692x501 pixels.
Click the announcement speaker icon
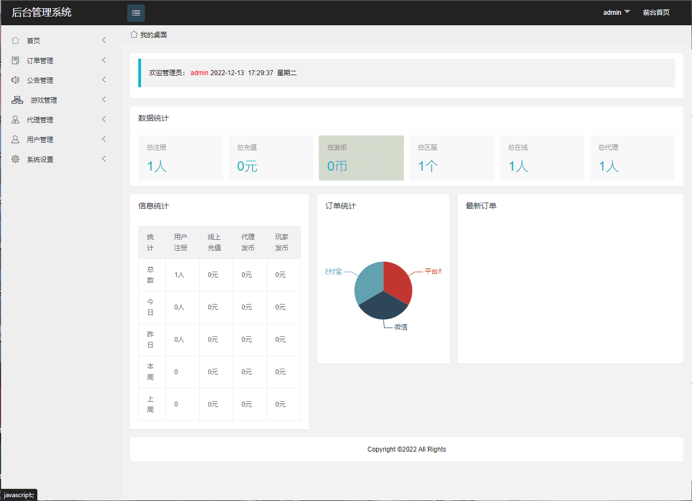pyautogui.click(x=15, y=80)
